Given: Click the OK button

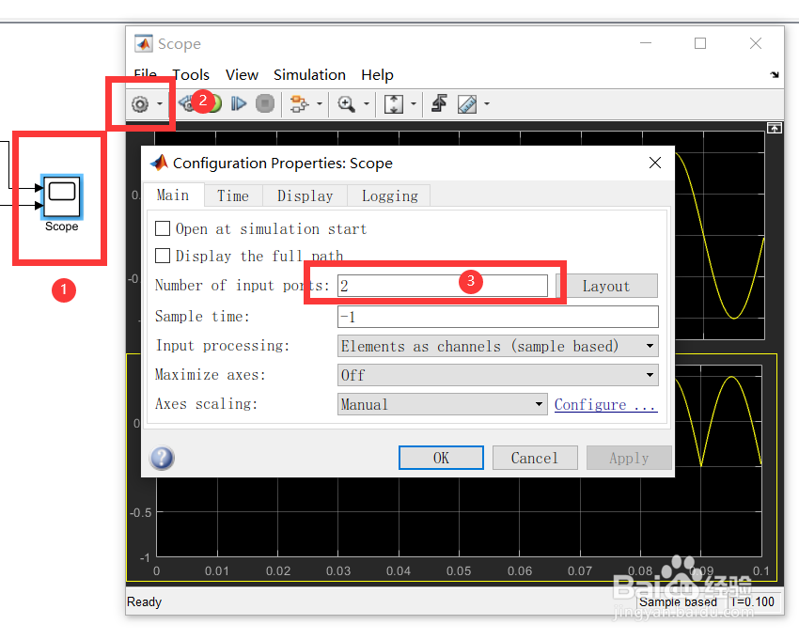Looking at the screenshot, I should (441, 458).
